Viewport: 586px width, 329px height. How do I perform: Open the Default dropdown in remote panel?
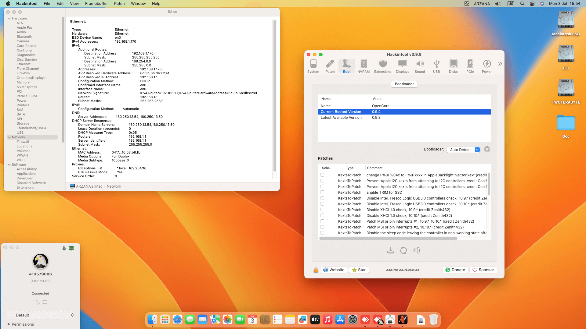click(x=41, y=315)
